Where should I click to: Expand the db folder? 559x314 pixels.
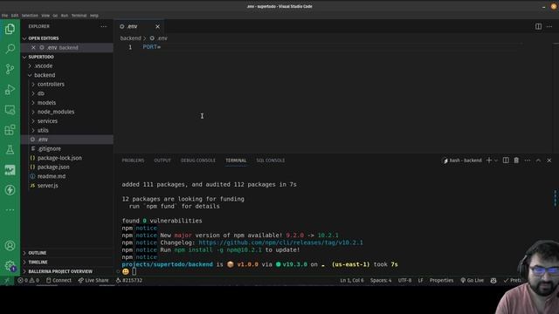point(41,93)
